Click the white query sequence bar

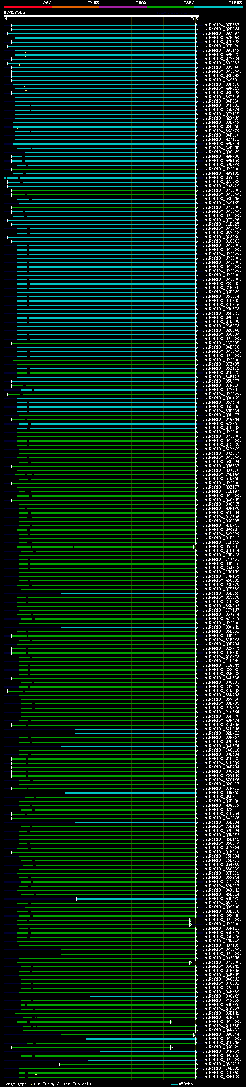[x=101, y=16]
